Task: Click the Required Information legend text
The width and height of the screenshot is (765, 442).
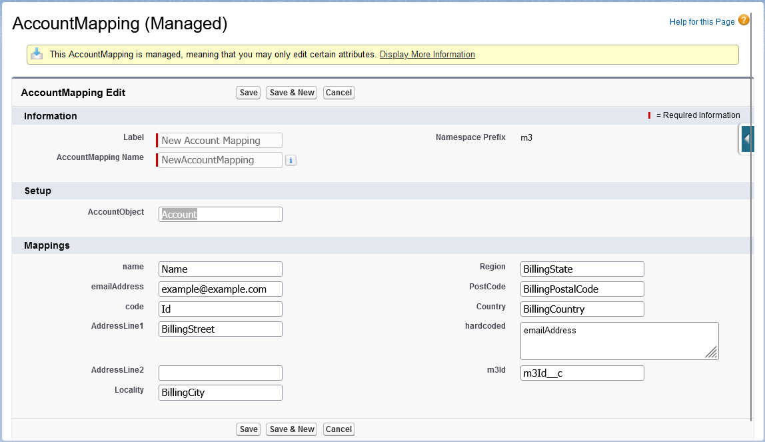Action: (x=698, y=115)
